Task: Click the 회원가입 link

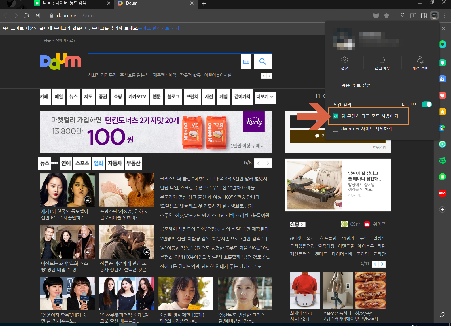Action: point(379,148)
